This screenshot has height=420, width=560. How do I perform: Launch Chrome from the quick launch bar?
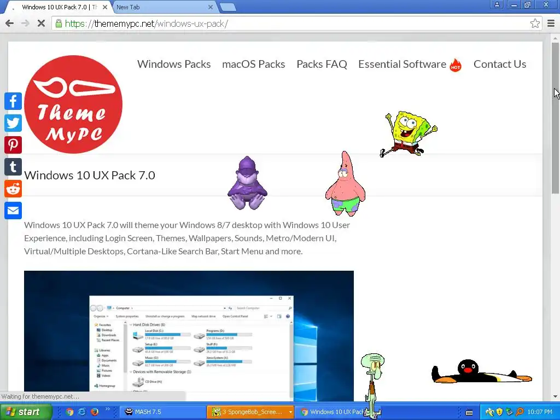click(x=69, y=412)
